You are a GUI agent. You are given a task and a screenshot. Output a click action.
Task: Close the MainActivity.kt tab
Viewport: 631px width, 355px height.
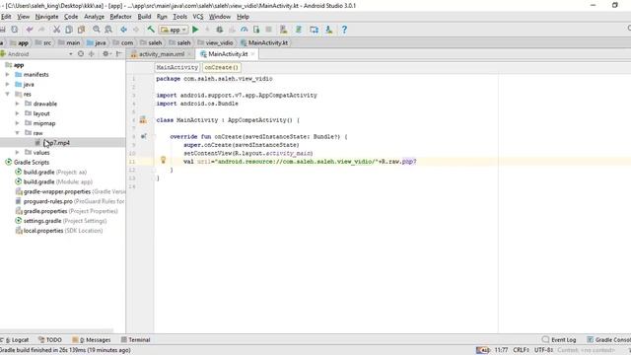tap(252, 54)
